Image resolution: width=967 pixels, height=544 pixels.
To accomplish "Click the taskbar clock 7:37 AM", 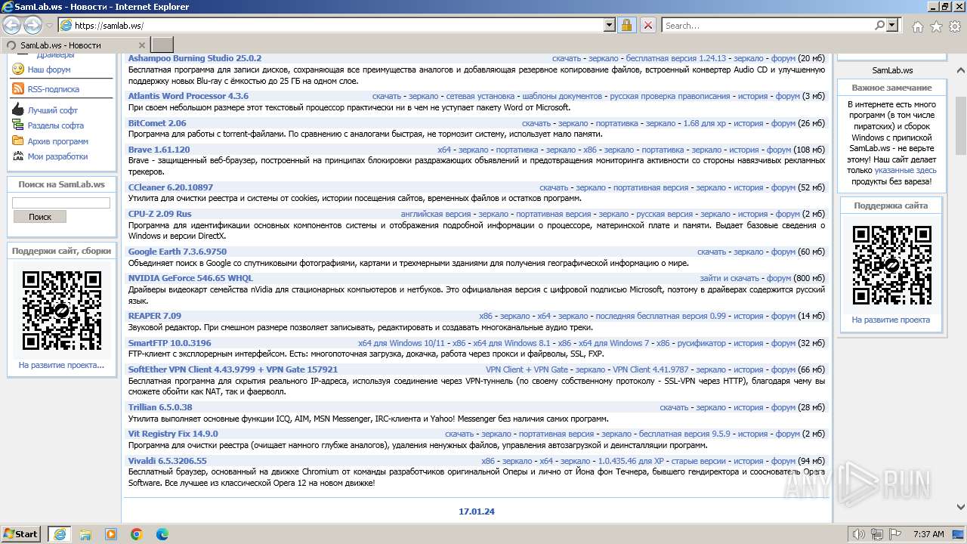I will (x=928, y=534).
